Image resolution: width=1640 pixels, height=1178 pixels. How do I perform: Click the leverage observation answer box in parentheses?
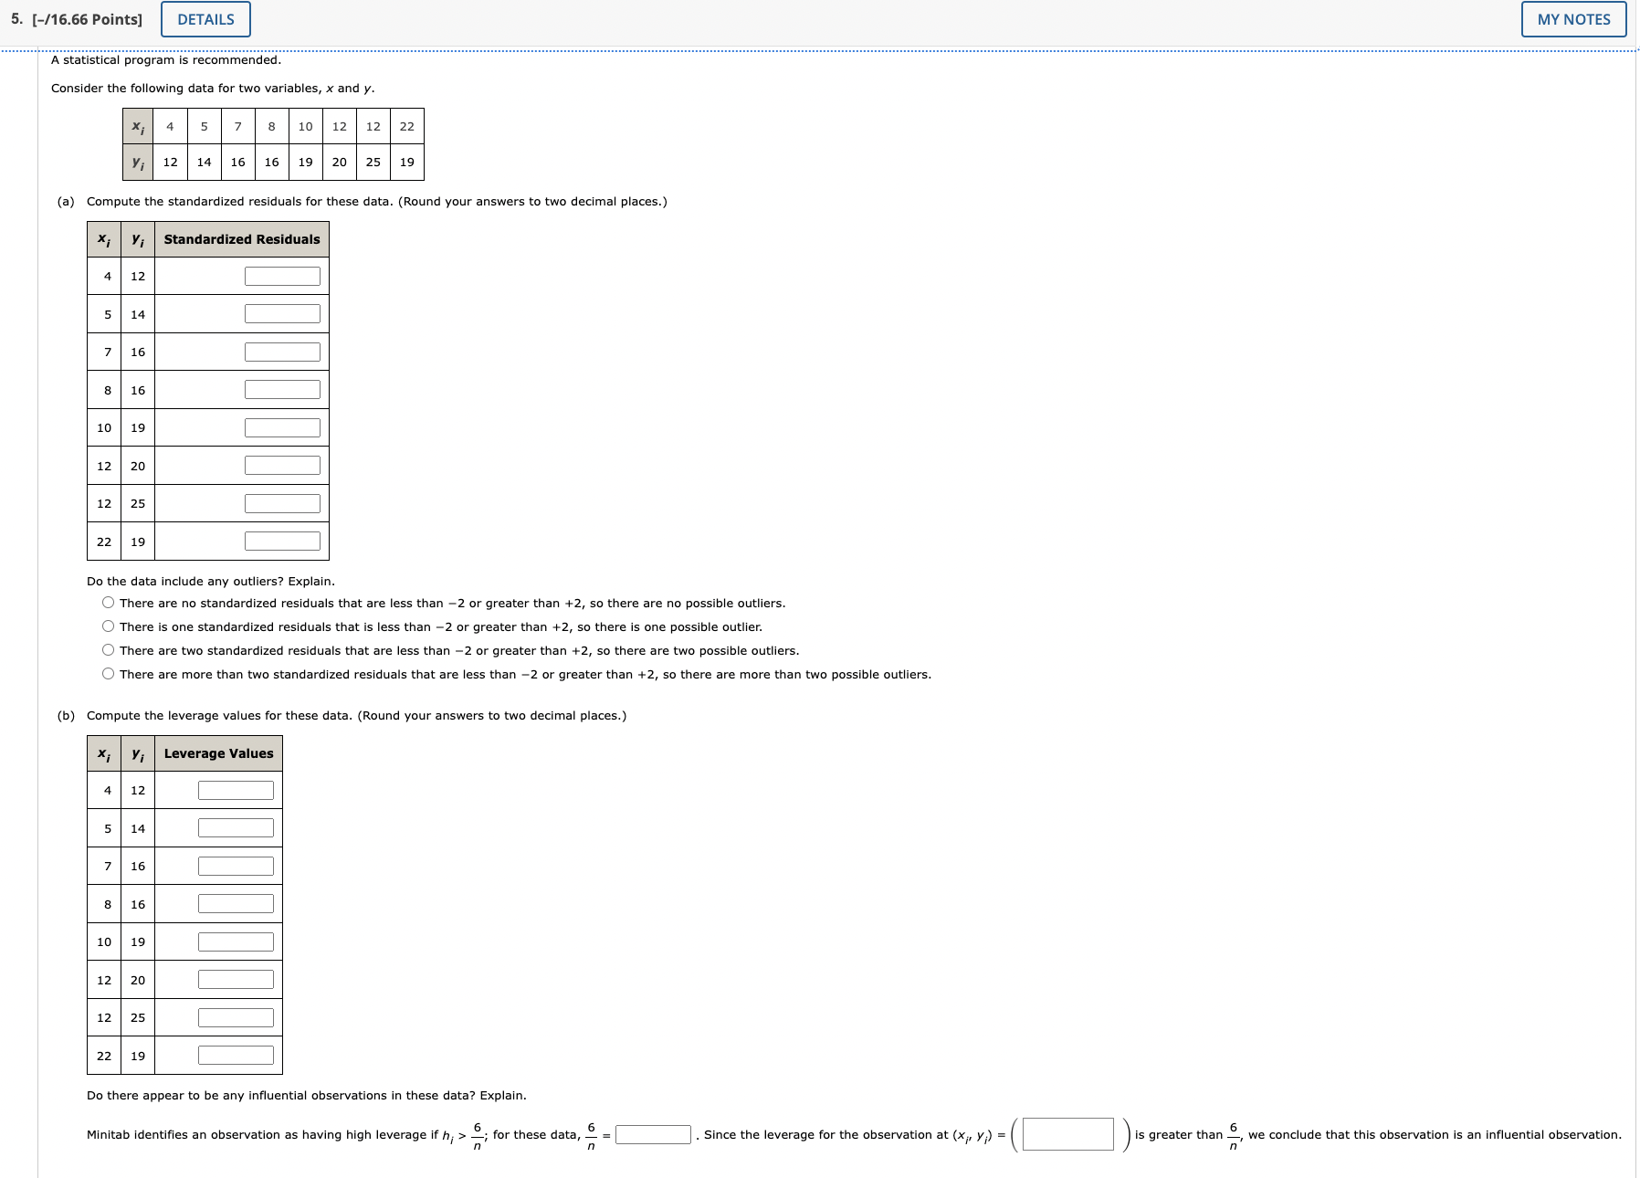[1070, 1132]
